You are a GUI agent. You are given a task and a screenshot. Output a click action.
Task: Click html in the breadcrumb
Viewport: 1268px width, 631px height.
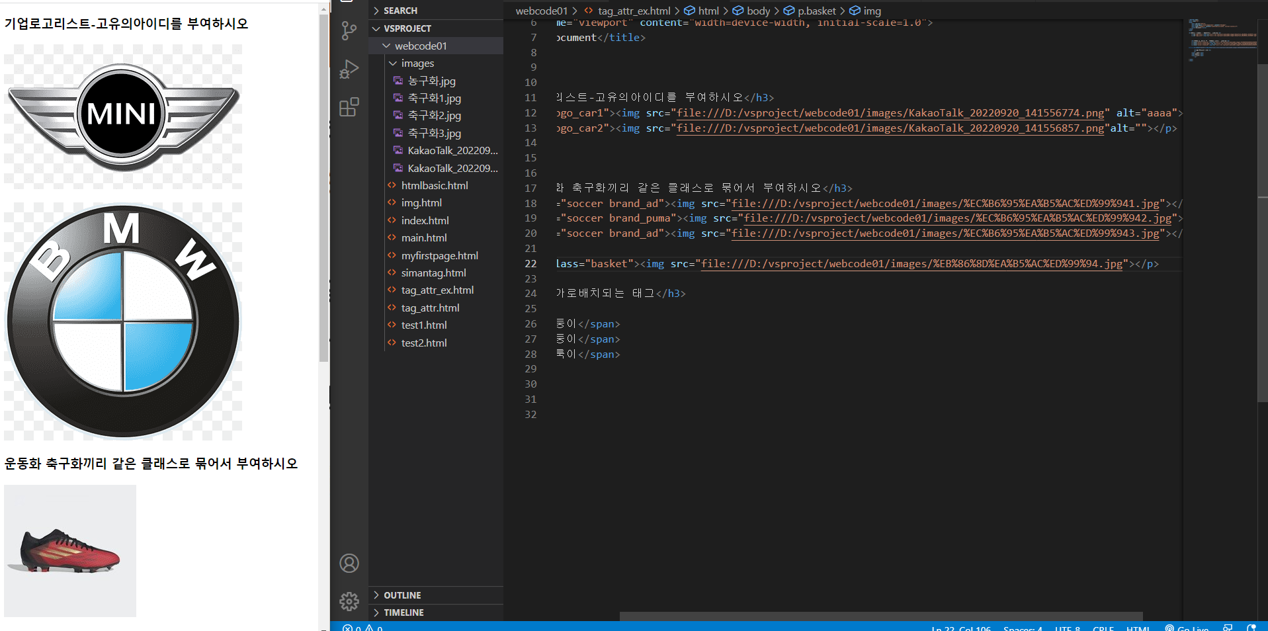[x=708, y=11]
